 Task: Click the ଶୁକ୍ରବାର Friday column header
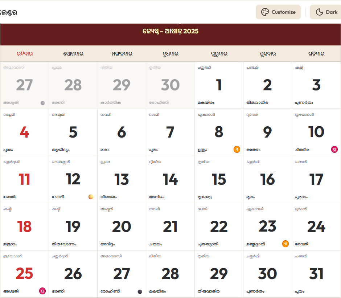[268, 54]
